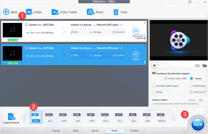Remove the highlighted file from list
The image size is (208, 134).
(x=145, y=46)
